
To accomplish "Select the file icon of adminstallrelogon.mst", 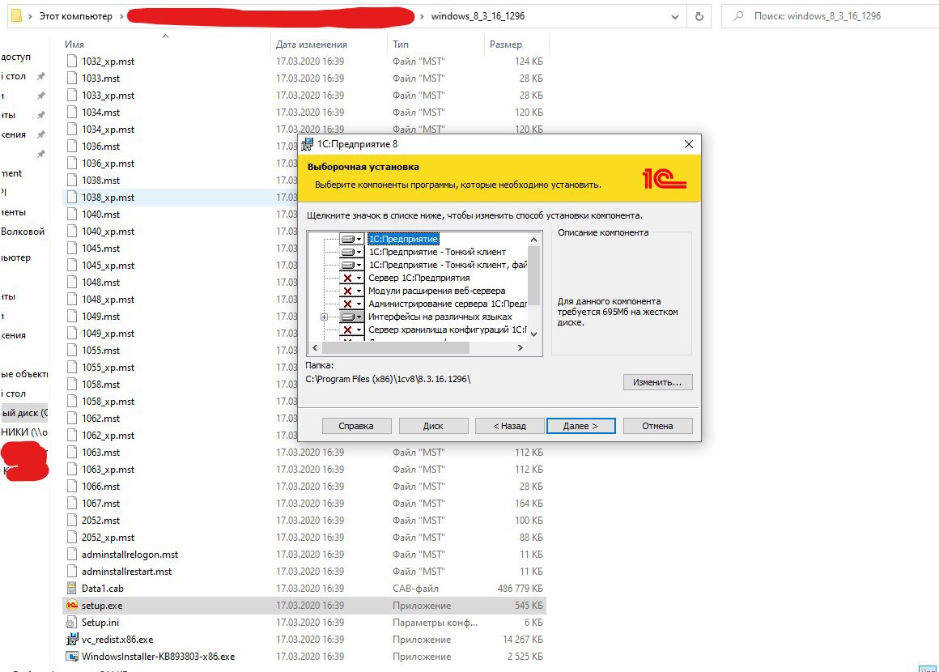I will tap(72, 554).
